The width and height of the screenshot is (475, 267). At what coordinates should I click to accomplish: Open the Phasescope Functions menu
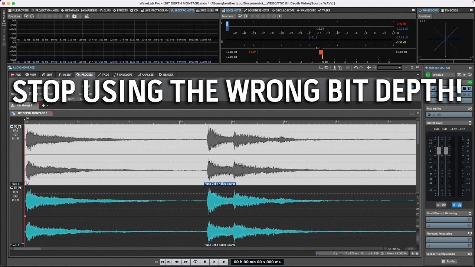coord(424,16)
